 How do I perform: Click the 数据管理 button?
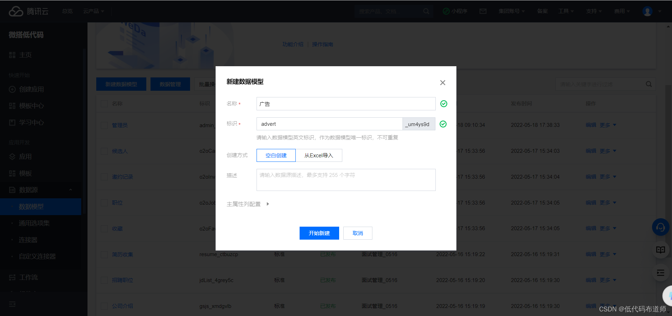(170, 84)
